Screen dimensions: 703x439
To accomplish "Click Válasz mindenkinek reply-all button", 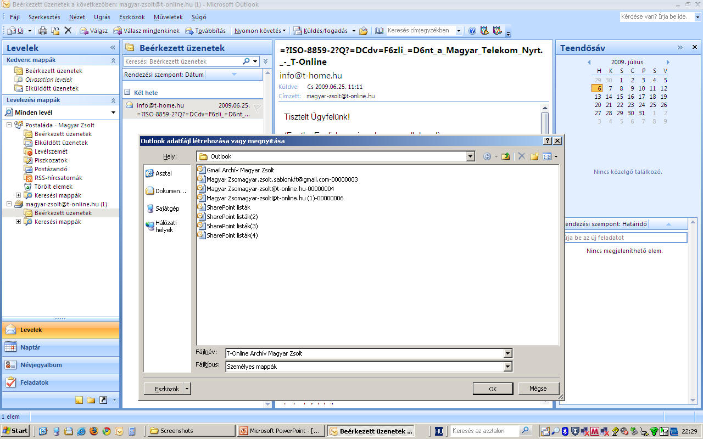I will point(147,31).
